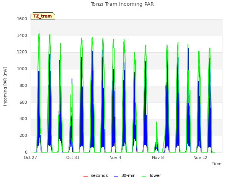The height and width of the screenshot is (183, 245).
Task: Click the 1200 y-axis label
Action: pyautogui.click(x=22, y=52)
